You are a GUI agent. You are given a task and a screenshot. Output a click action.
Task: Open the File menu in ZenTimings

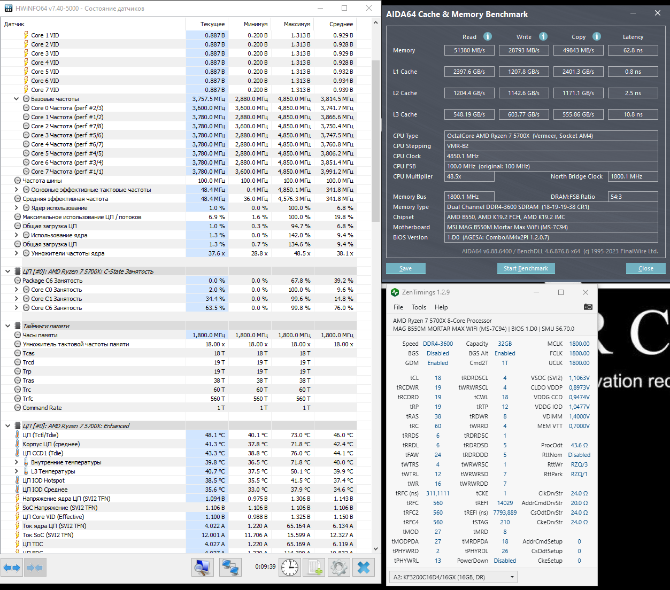(x=398, y=307)
